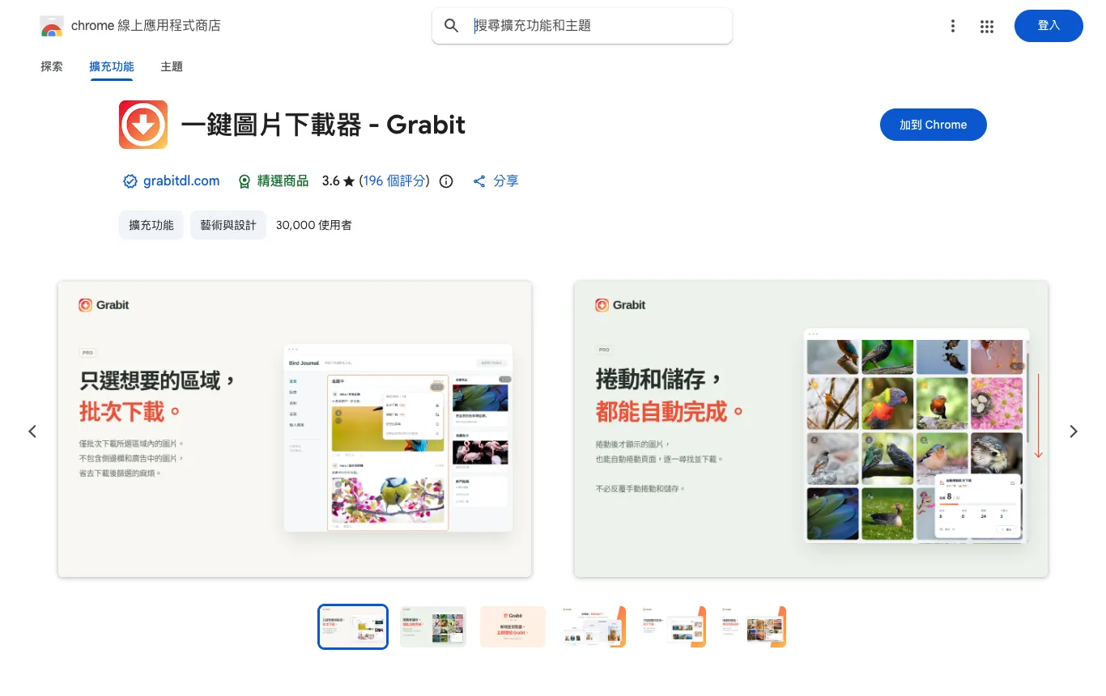1106x696 pixels.
Task: Select the third thumbnail with peach background
Action: click(x=513, y=627)
